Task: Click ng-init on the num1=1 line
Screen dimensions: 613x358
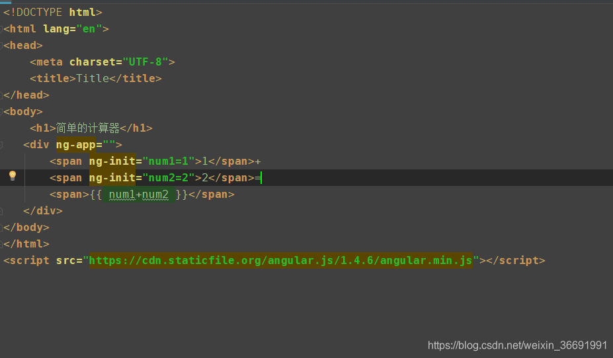Action: pos(112,161)
